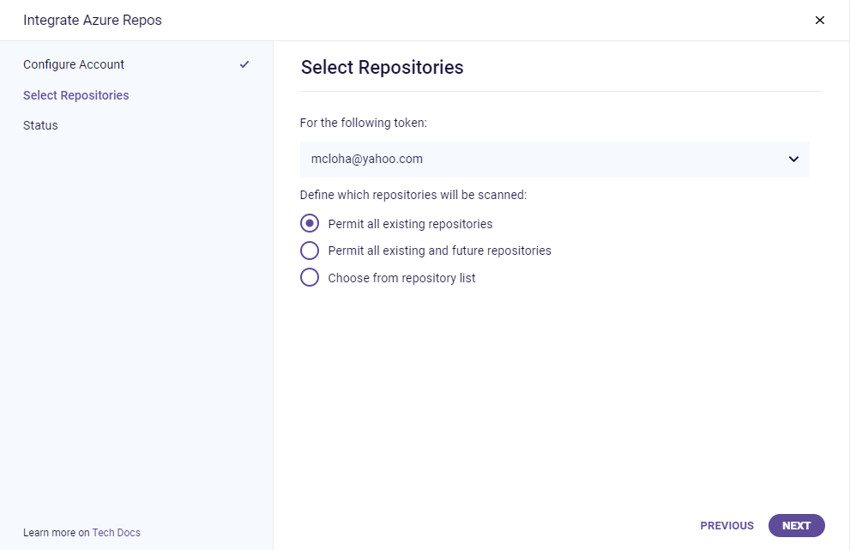Click the 'Permit all existing repositories' label text
This screenshot has height=550, width=850.
click(x=410, y=224)
